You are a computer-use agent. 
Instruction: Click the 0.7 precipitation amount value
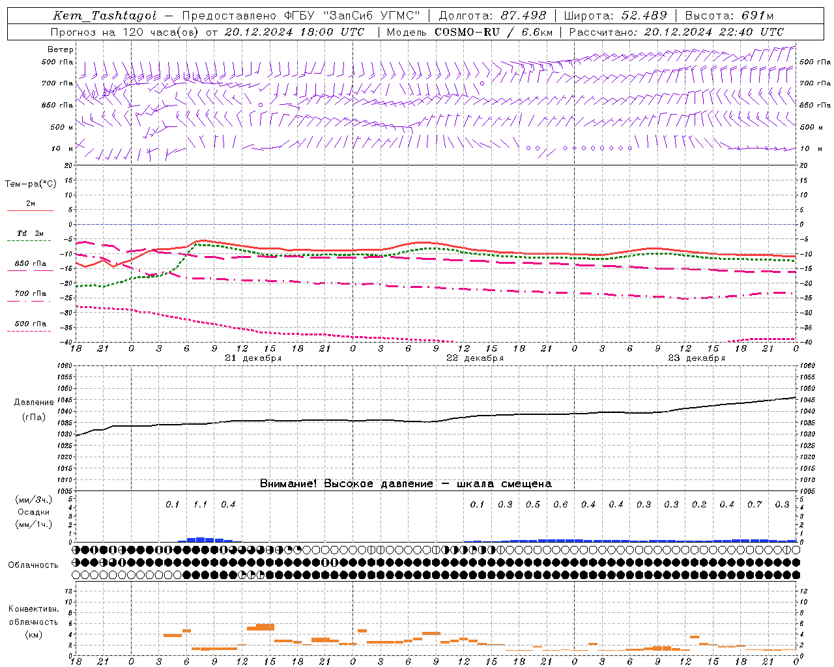tap(755, 504)
